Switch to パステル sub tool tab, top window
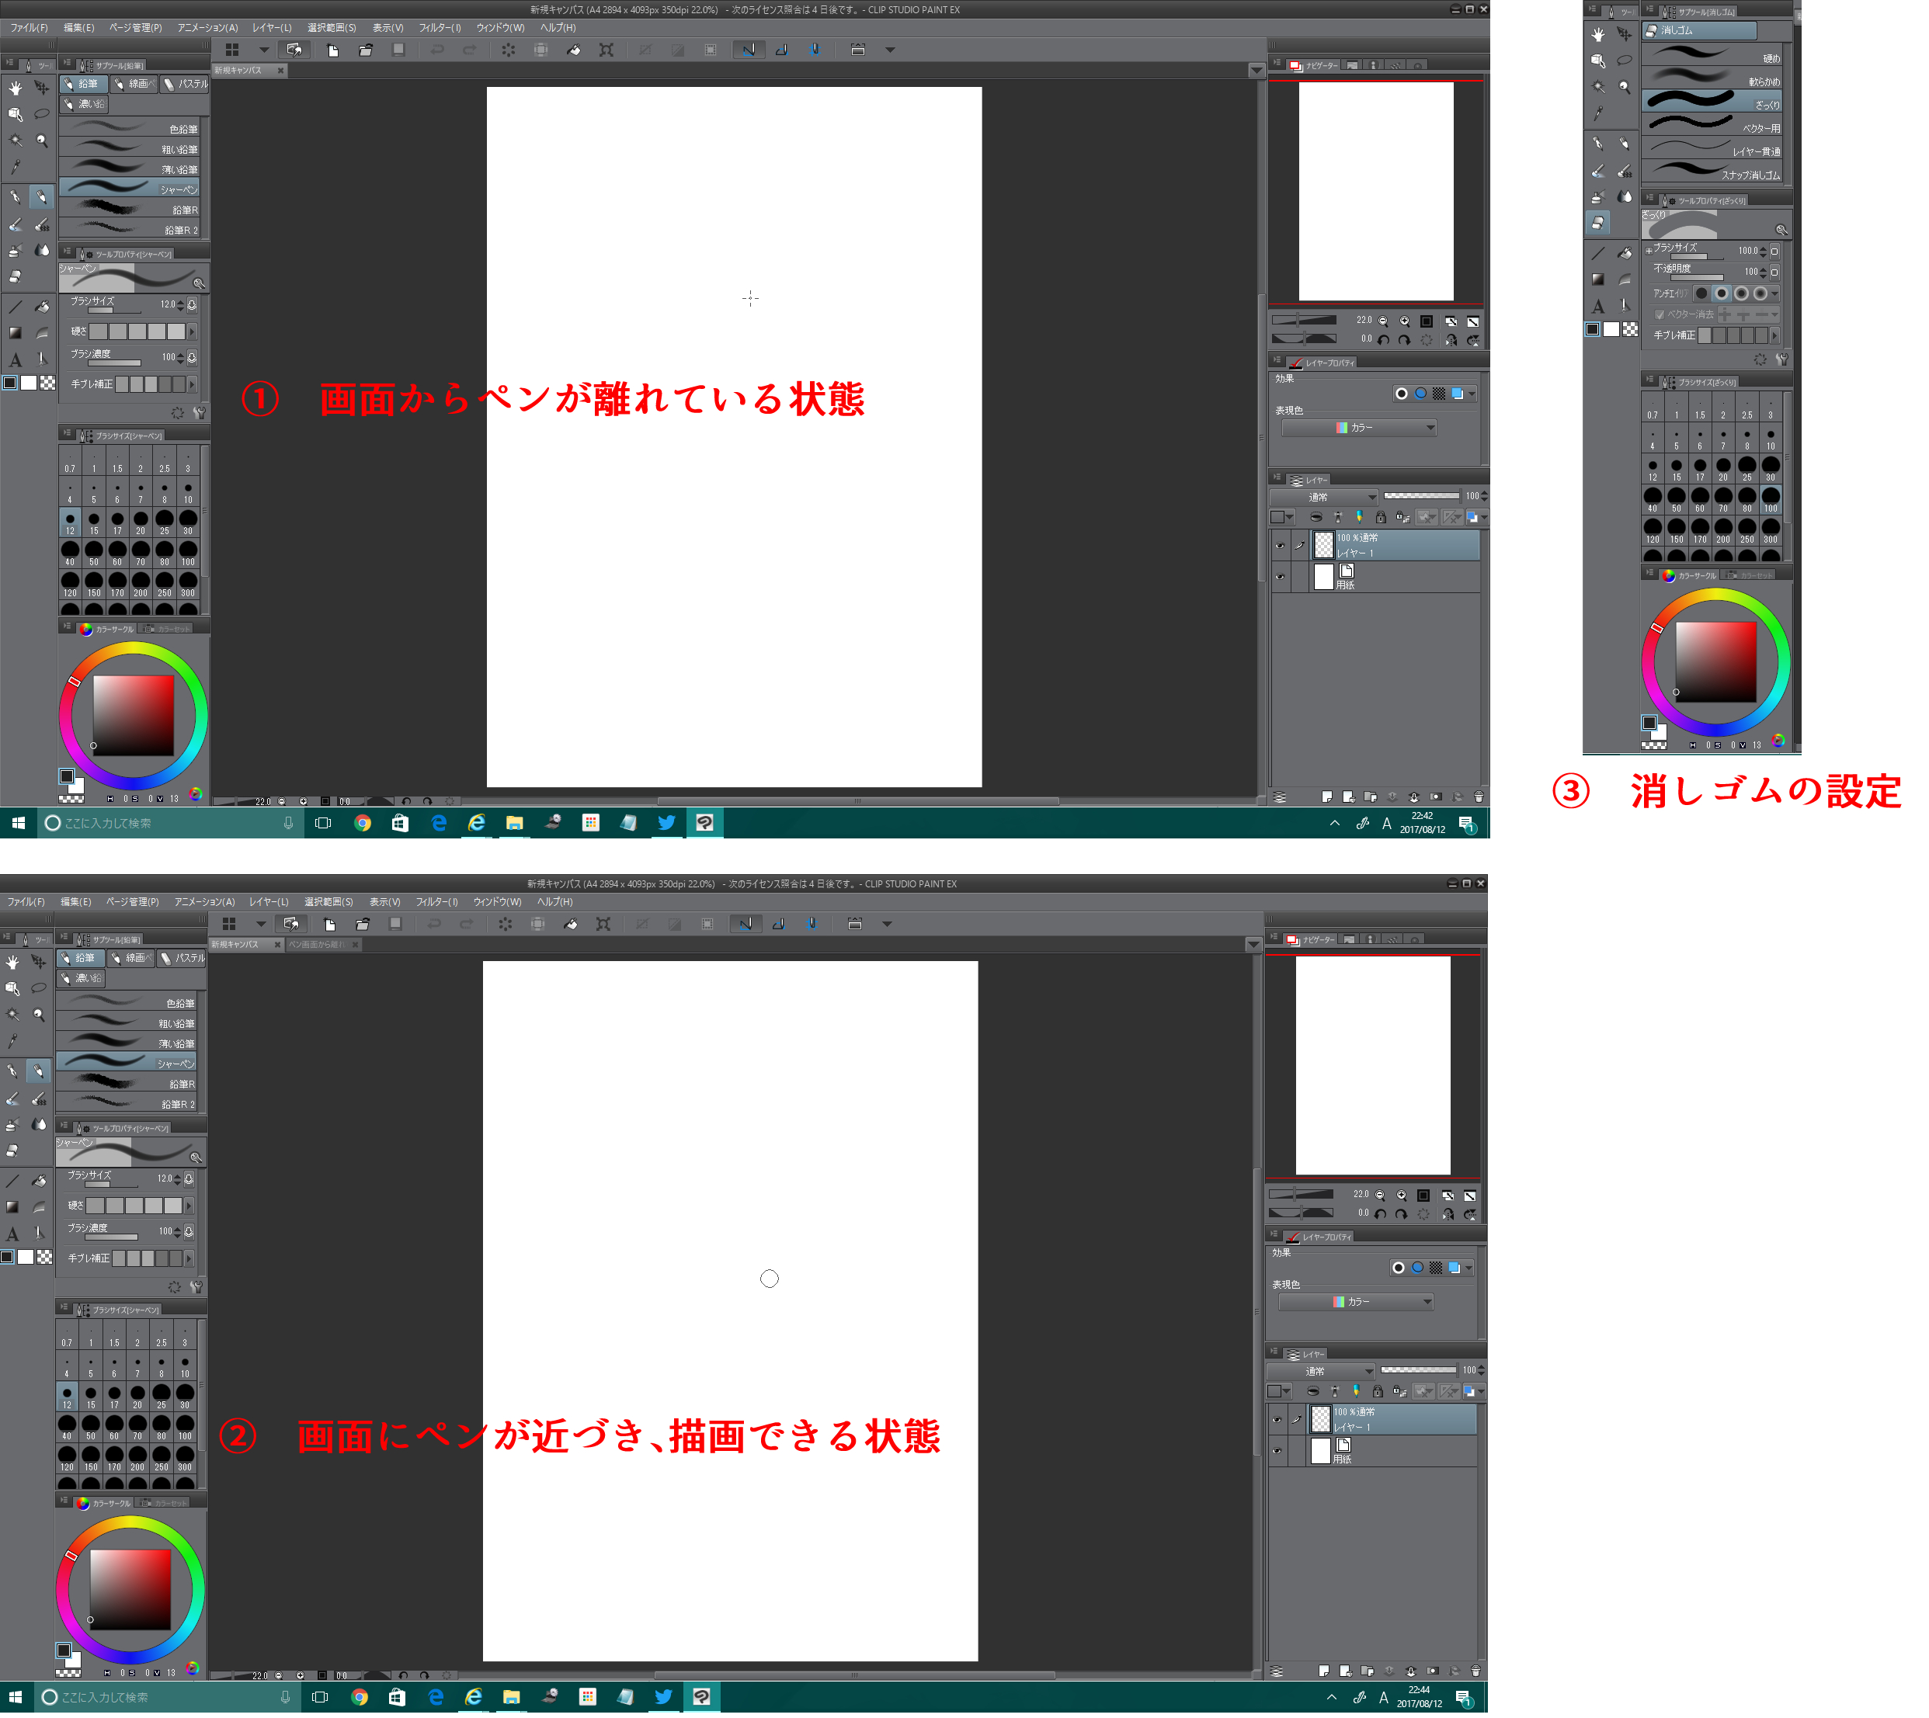The height and width of the screenshot is (1718, 1929). (185, 84)
